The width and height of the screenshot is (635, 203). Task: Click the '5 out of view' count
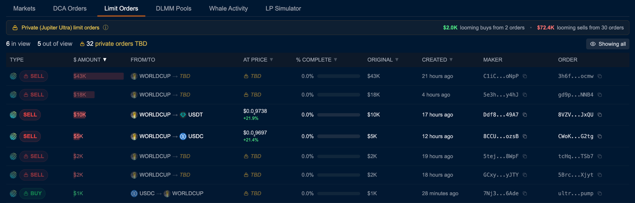55,44
